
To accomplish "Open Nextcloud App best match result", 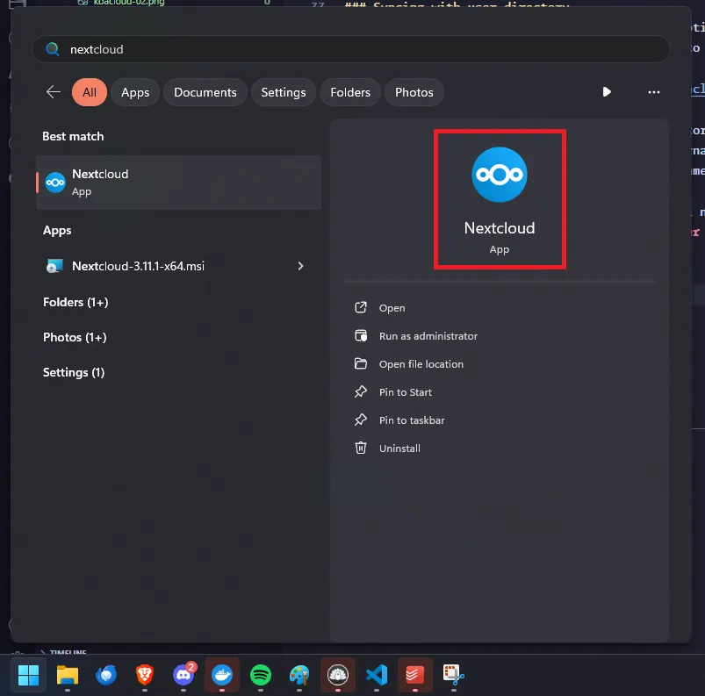I will click(x=178, y=183).
